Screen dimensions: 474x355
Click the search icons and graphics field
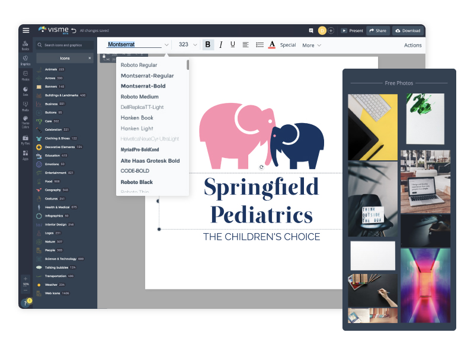pyautogui.click(x=65, y=45)
